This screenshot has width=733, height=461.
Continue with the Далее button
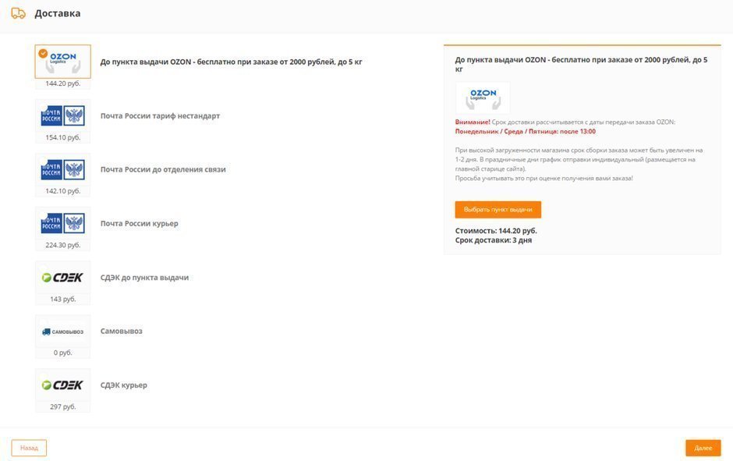coord(703,448)
